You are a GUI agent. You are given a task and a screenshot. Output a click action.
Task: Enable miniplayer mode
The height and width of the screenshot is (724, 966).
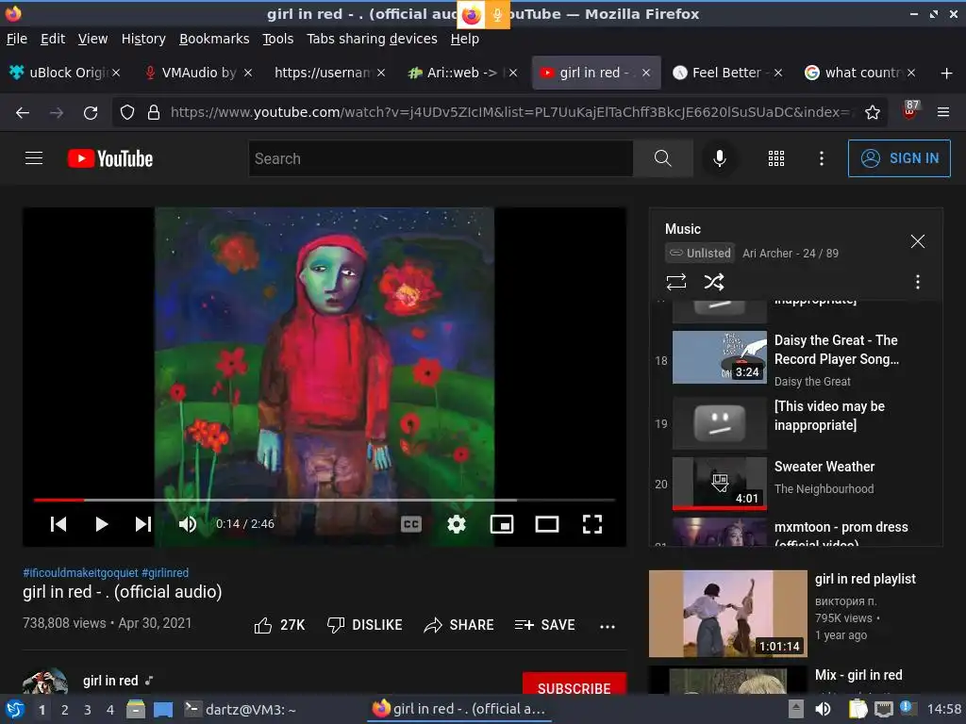[502, 524]
